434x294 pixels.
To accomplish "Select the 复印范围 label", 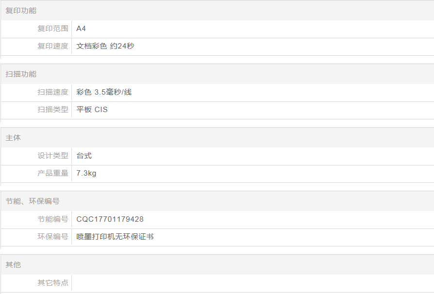I will [53, 29].
